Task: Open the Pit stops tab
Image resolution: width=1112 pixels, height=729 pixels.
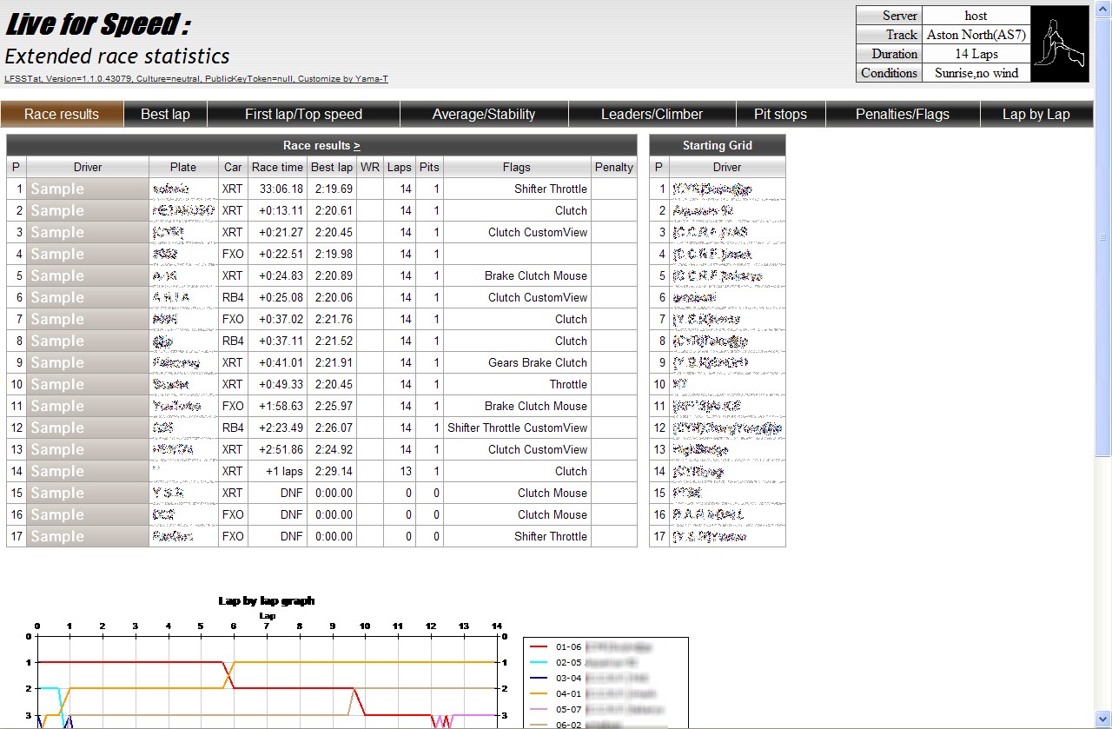Action: (x=780, y=114)
